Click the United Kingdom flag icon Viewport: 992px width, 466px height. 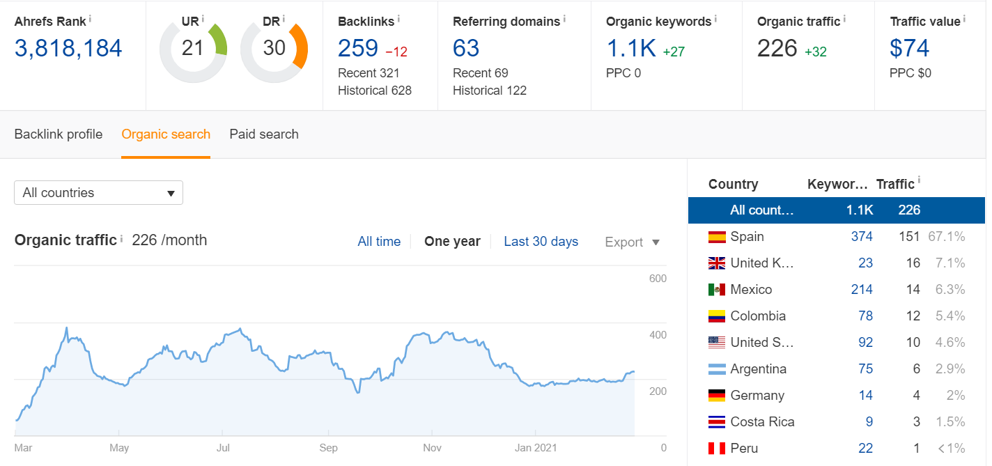point(716,263)
